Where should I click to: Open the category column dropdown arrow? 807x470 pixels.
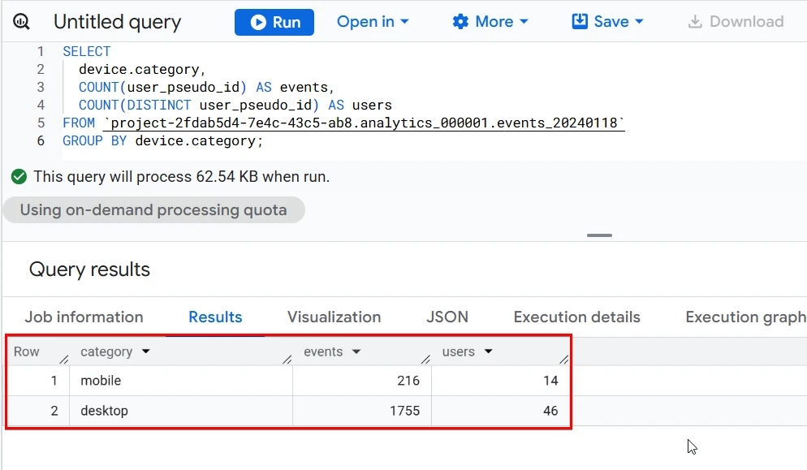(146, 351)
